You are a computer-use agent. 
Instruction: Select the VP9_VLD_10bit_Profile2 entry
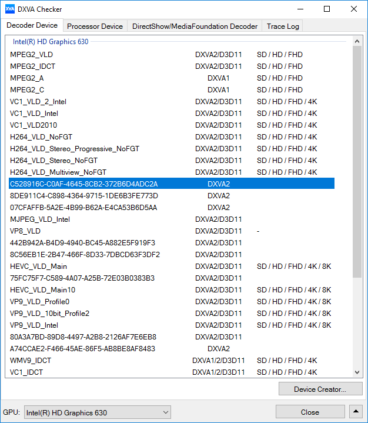click(172, 314)
